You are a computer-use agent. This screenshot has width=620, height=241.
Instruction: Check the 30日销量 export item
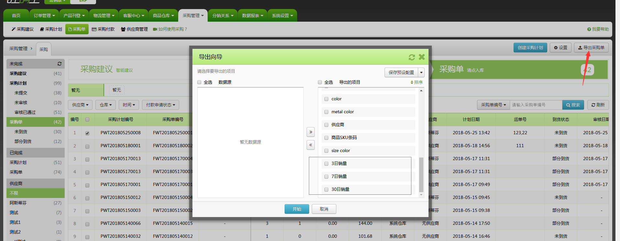326,190
